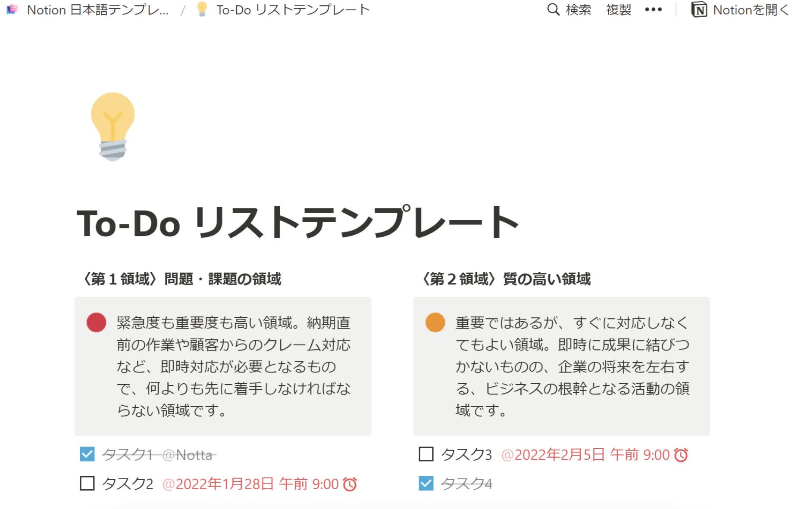Click the callout text starting 重要ではあるが
Viewport: 801px width, 509px height.
(x=573, y=366)
